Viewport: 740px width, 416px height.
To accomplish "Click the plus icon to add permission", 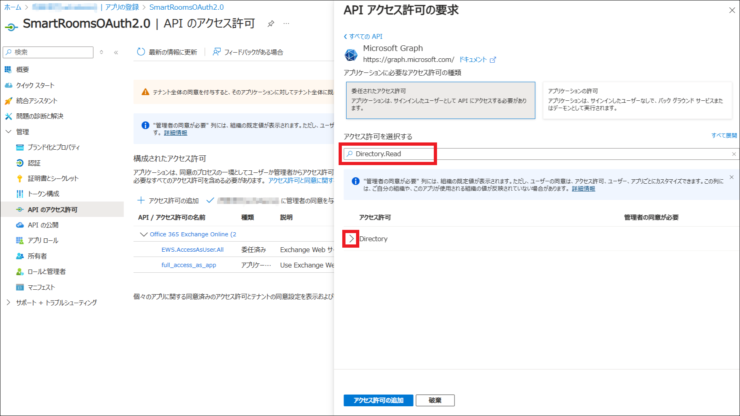I will (x=141, y=200).
